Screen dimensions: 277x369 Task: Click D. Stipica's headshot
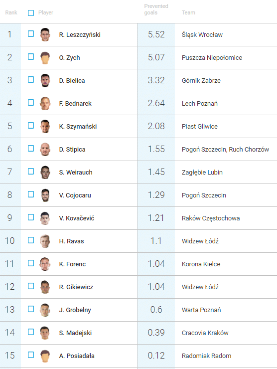coord(45,150)
